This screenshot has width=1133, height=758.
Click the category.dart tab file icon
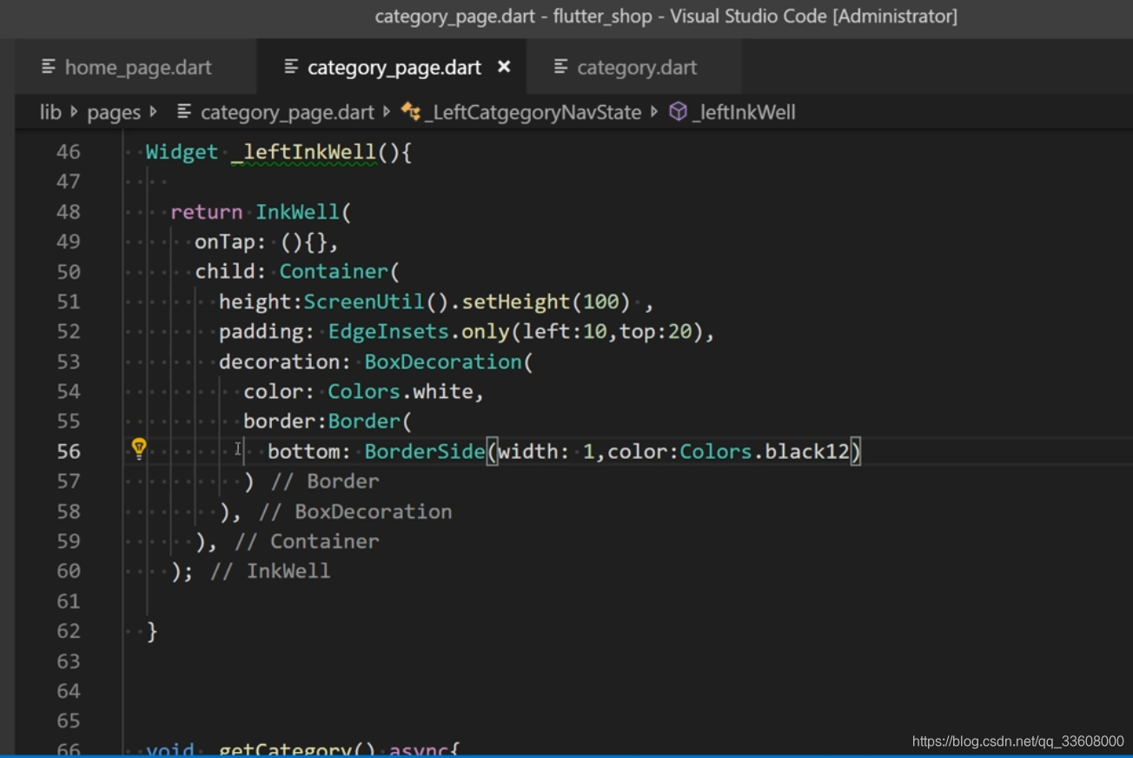pyautogui.click(x=561, y=67)
